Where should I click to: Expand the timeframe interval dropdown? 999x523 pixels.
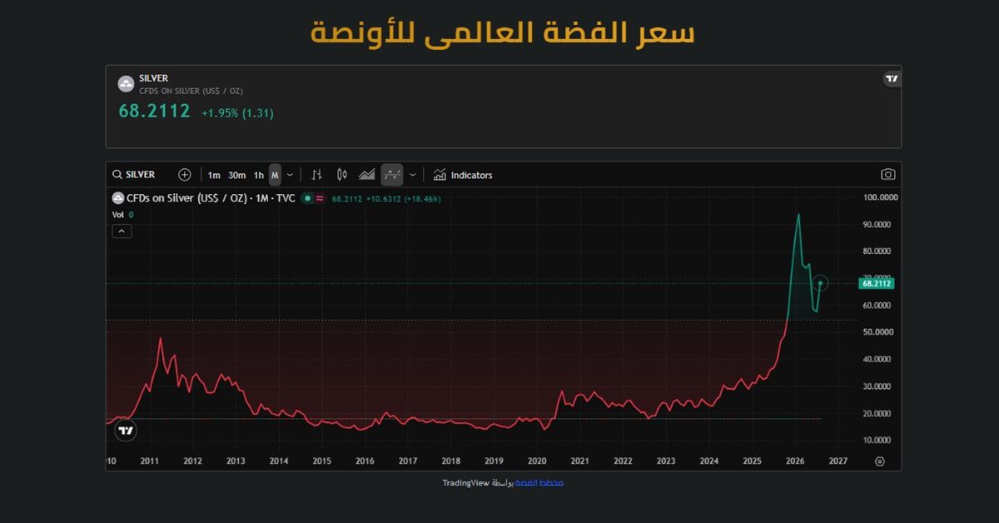(x=290, y=175)
